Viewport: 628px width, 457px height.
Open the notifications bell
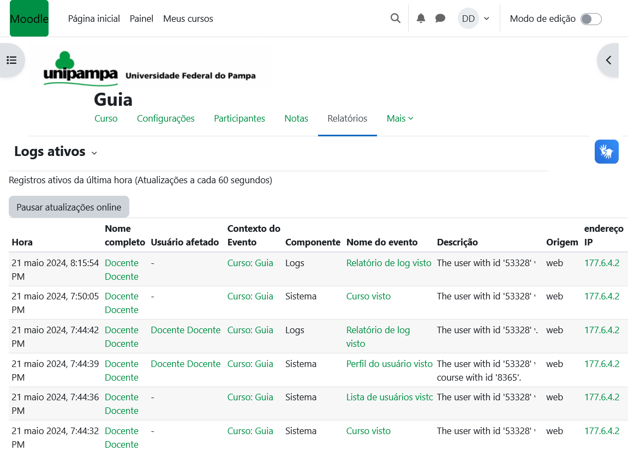tap(421, 19)
